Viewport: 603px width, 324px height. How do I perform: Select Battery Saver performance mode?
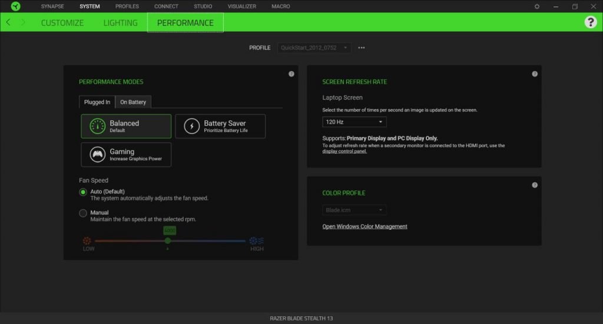220,126
